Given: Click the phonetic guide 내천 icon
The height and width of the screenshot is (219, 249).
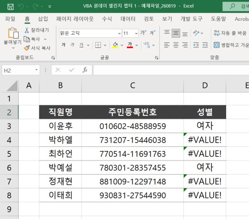Looking at the screenshot, I should tap(147, 45).
